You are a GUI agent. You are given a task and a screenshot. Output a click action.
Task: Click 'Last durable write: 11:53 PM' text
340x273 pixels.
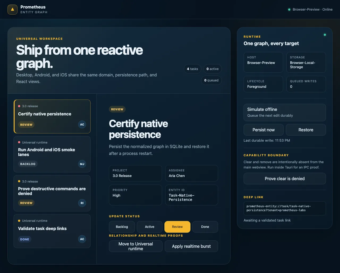(267, 140)
